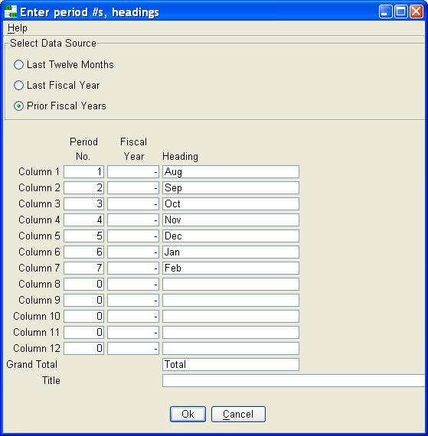Minimize the Enter period #s dialog

385,11
